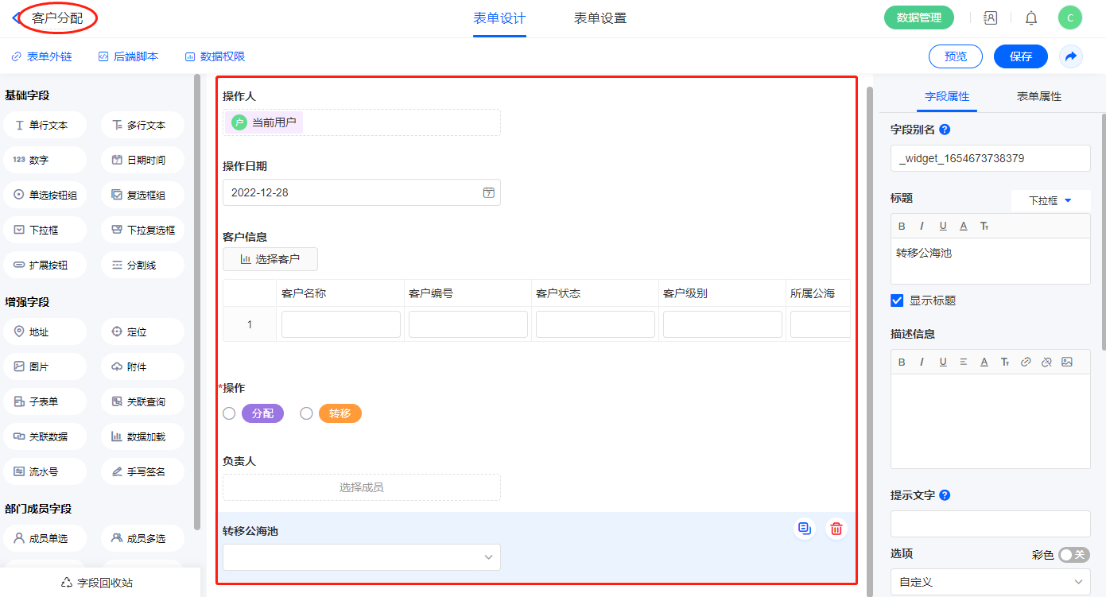The width and height of the screenshot is (1106, 597).
Task: Click the user avatar in top right
Action: 1069,17
